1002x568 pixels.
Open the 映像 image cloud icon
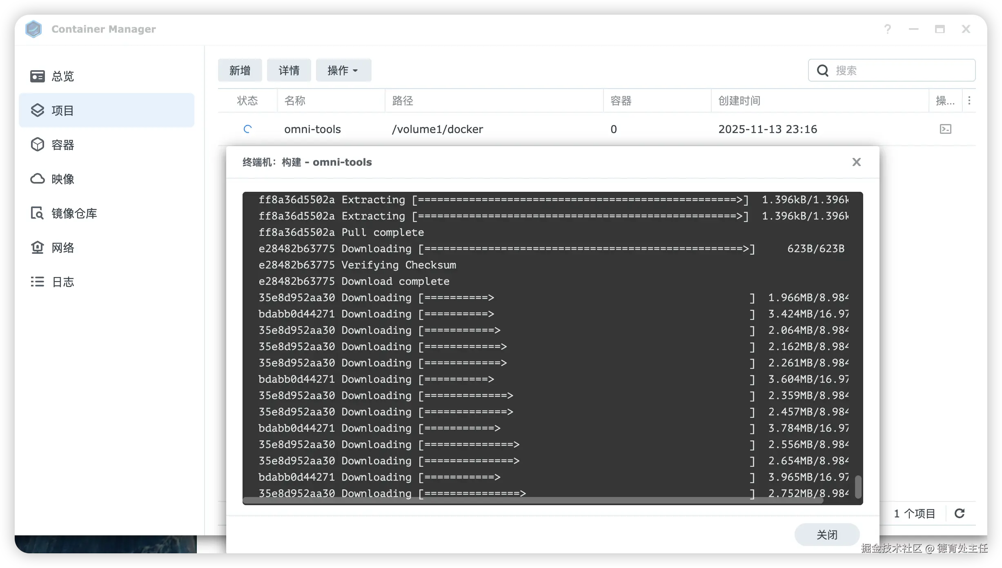coord(37,179)
